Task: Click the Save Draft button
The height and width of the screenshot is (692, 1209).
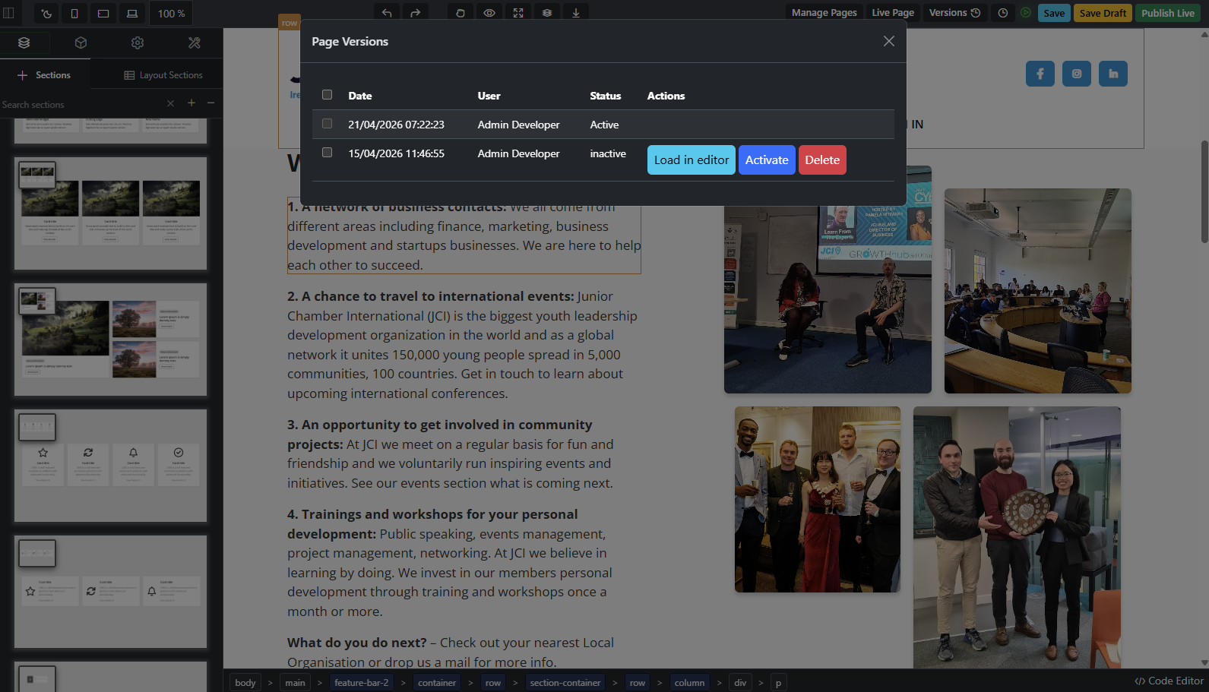Action: [x=1103, y=13]
